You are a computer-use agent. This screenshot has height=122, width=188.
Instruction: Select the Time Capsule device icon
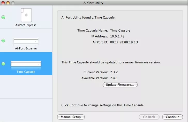click(26, 64)
